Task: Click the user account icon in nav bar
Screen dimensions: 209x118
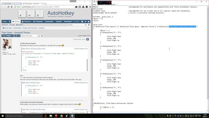Action: coord(88,22)
